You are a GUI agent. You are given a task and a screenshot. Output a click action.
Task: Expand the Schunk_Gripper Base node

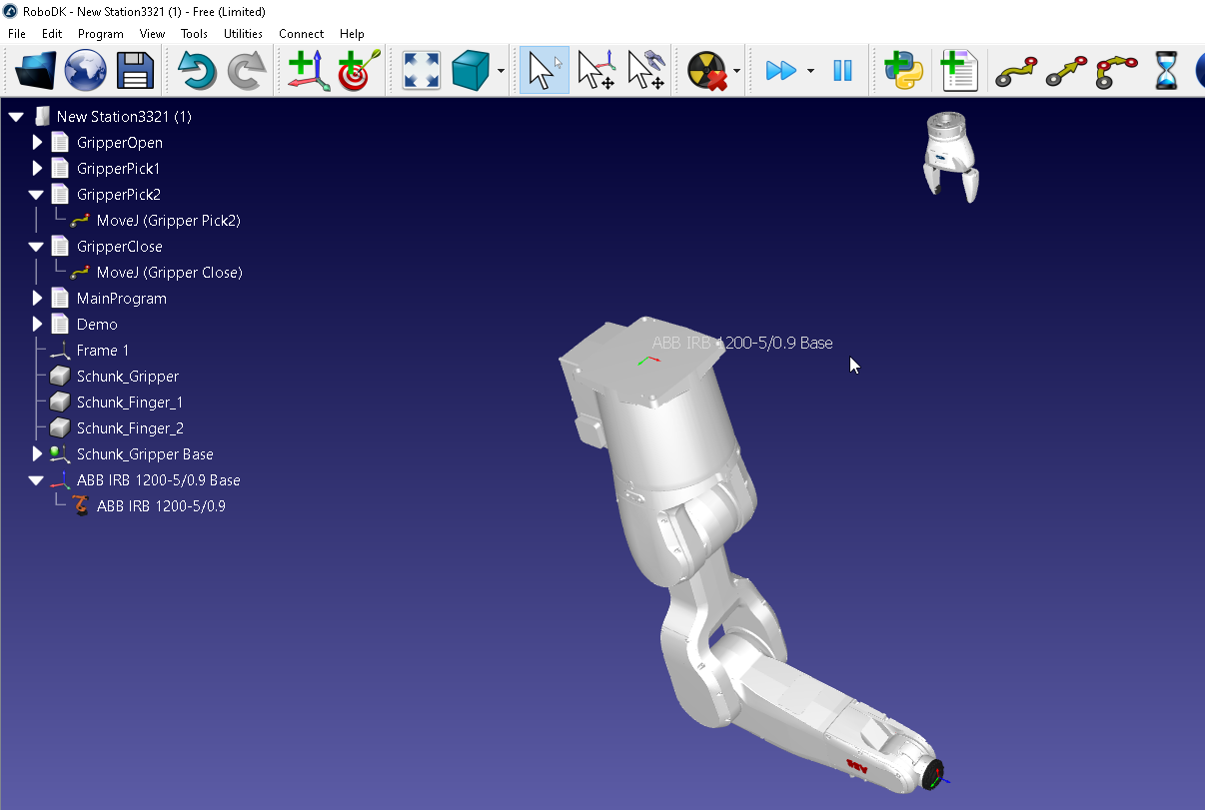coord(37,454)
